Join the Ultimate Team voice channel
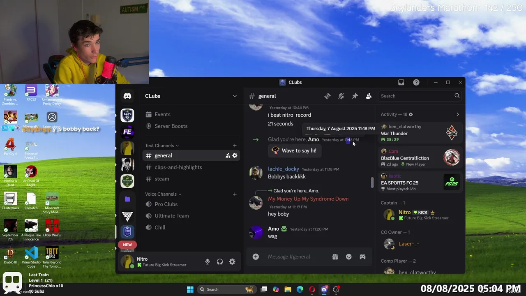This screenshot has height=296, width=526. click(x=191, y=216)
